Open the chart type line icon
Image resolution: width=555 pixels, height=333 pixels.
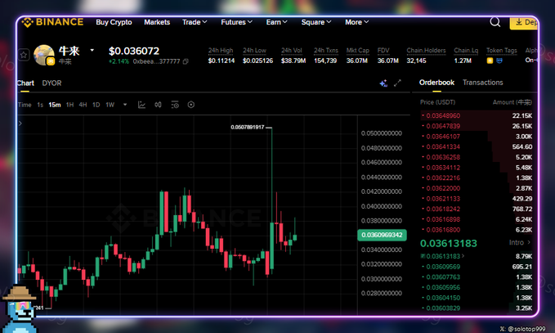[141, 105]
